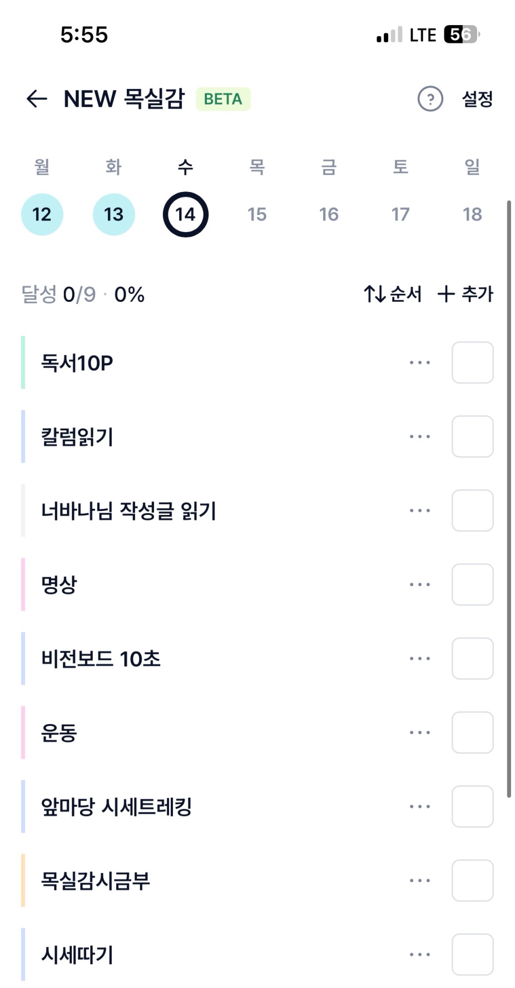Tap the 독서10P habit title
The width and height of the screenshot is (515, 988).
pyautogui.click(x=77, y=363)
